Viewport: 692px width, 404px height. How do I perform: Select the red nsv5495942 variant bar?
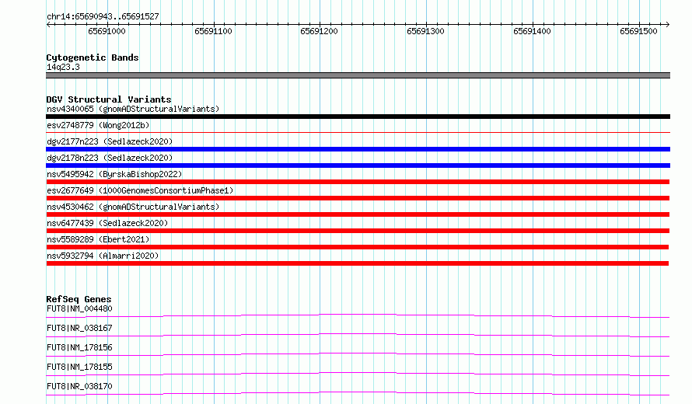358,182
